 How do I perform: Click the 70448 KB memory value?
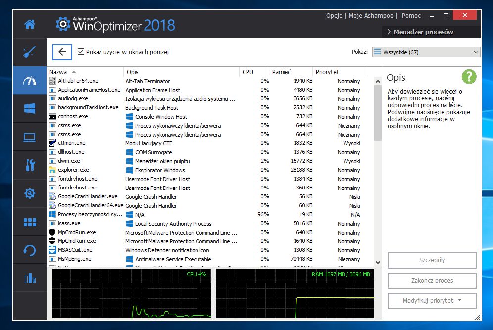301,259
